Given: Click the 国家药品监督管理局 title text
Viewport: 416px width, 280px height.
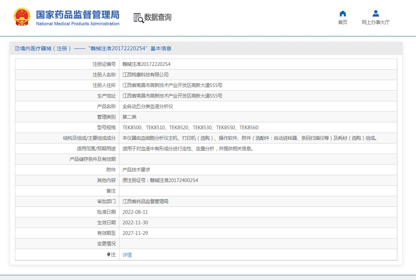Looking at the screenshot, I should [x=78, y=15].
